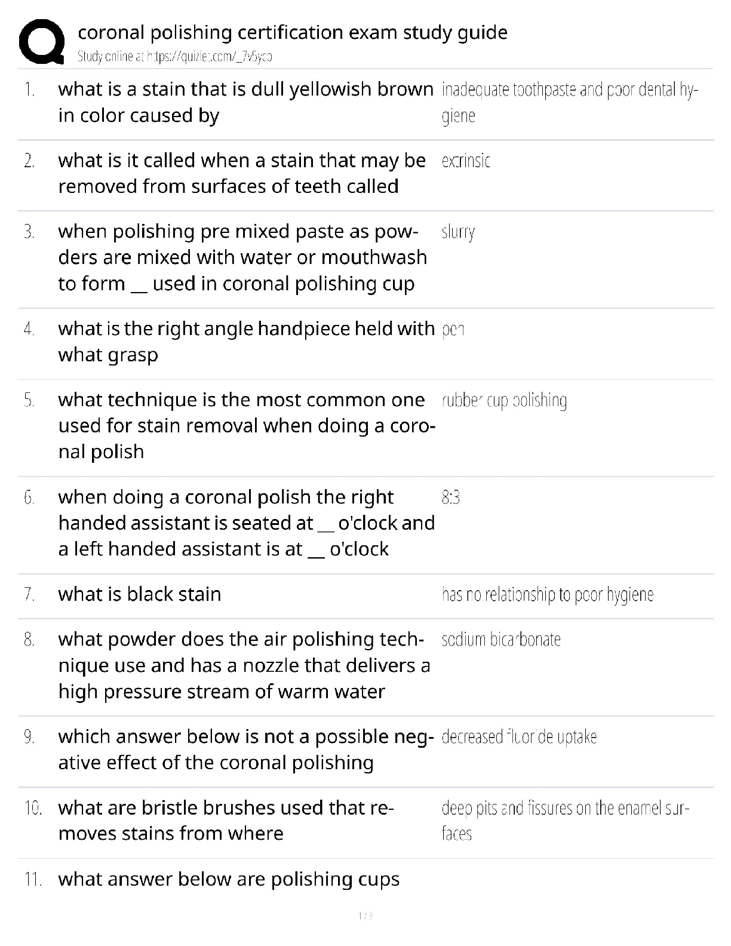Select the title 'coronal polishing certification exam study guide'
Screen dimensions: 731x946
(x=293, y=32)
